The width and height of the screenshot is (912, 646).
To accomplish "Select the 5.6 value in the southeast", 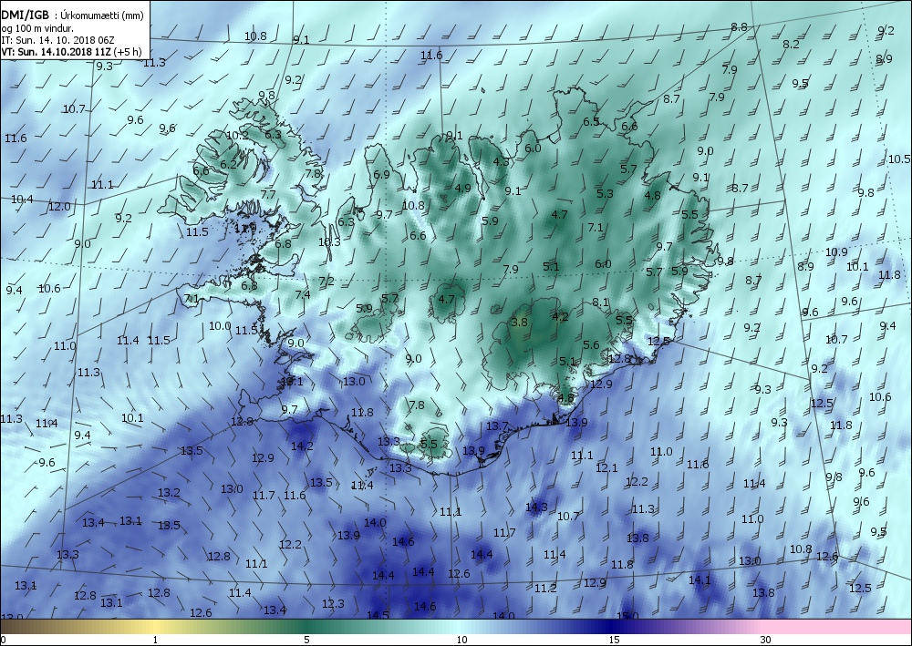I will pos(591,344).
